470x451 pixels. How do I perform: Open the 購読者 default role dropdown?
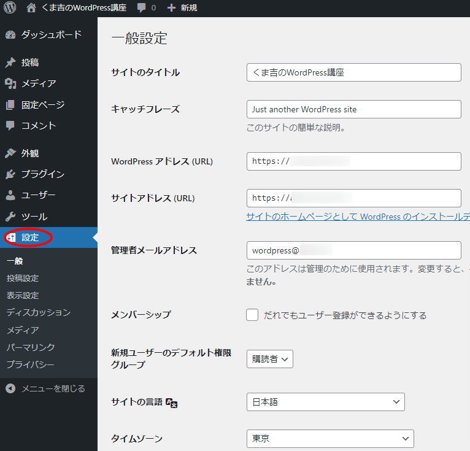tap(270, 359)
